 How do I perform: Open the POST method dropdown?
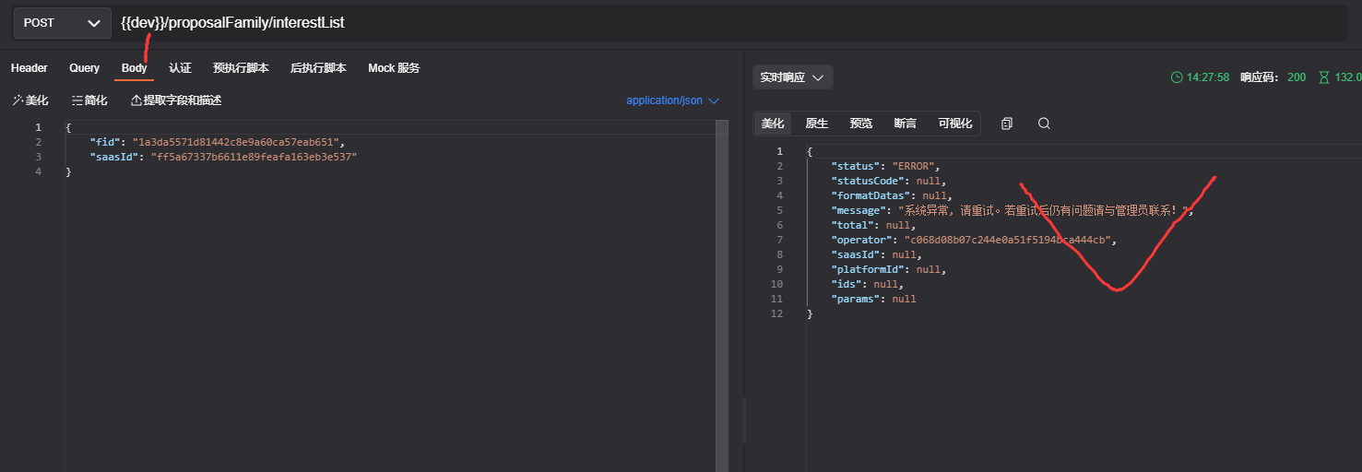point(61,23)
